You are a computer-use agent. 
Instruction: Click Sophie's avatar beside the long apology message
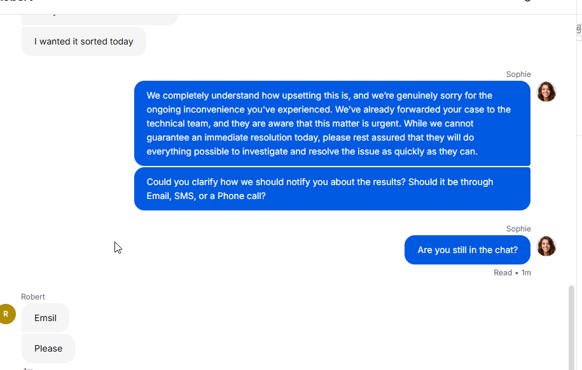click(546, 92)
